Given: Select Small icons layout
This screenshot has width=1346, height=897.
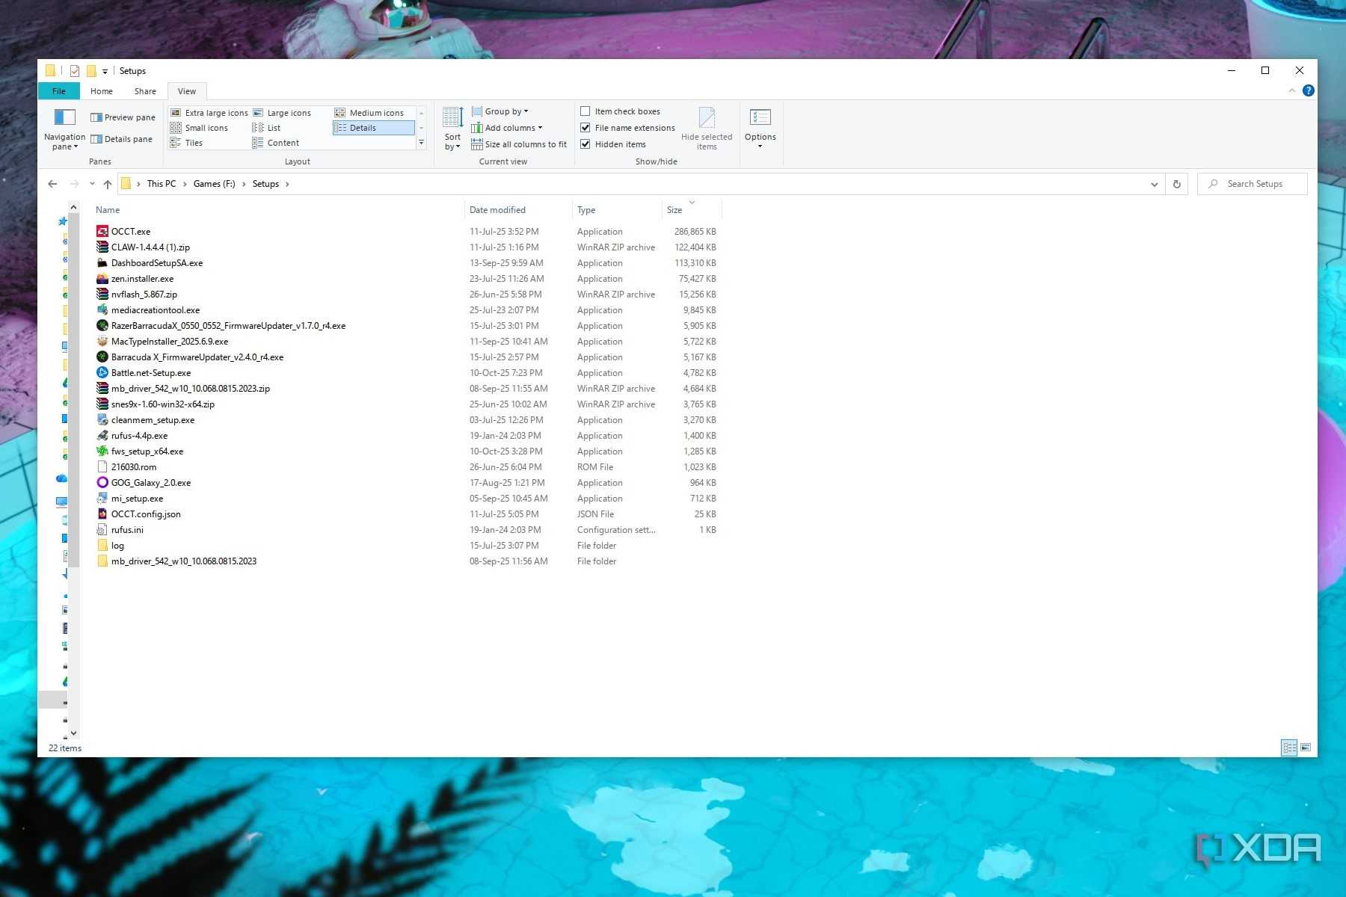Looking at the screenshot, I should (x=199, y=128).
